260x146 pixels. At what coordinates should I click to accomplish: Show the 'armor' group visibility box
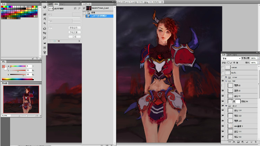tap(223, 77)
